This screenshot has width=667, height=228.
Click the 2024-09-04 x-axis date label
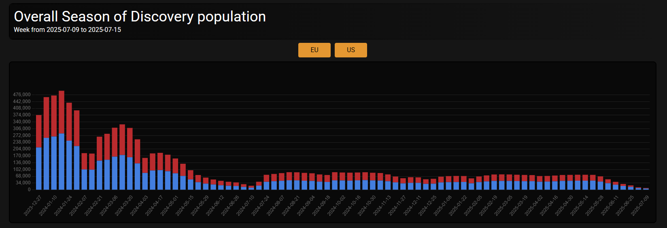tap(306, 205)
